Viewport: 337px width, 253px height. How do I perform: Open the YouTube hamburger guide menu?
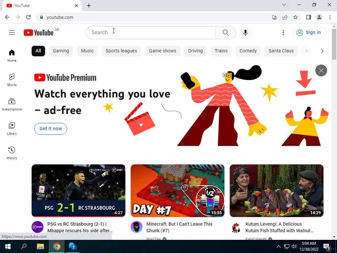[x=12, y=33]
